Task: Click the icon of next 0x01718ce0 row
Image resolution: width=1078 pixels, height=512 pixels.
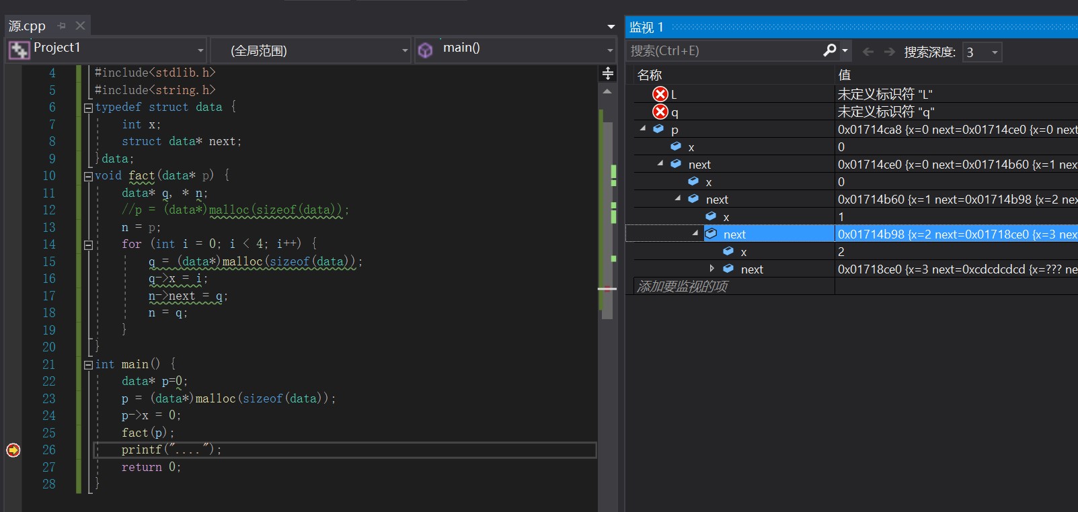Action: click(728, 268)
